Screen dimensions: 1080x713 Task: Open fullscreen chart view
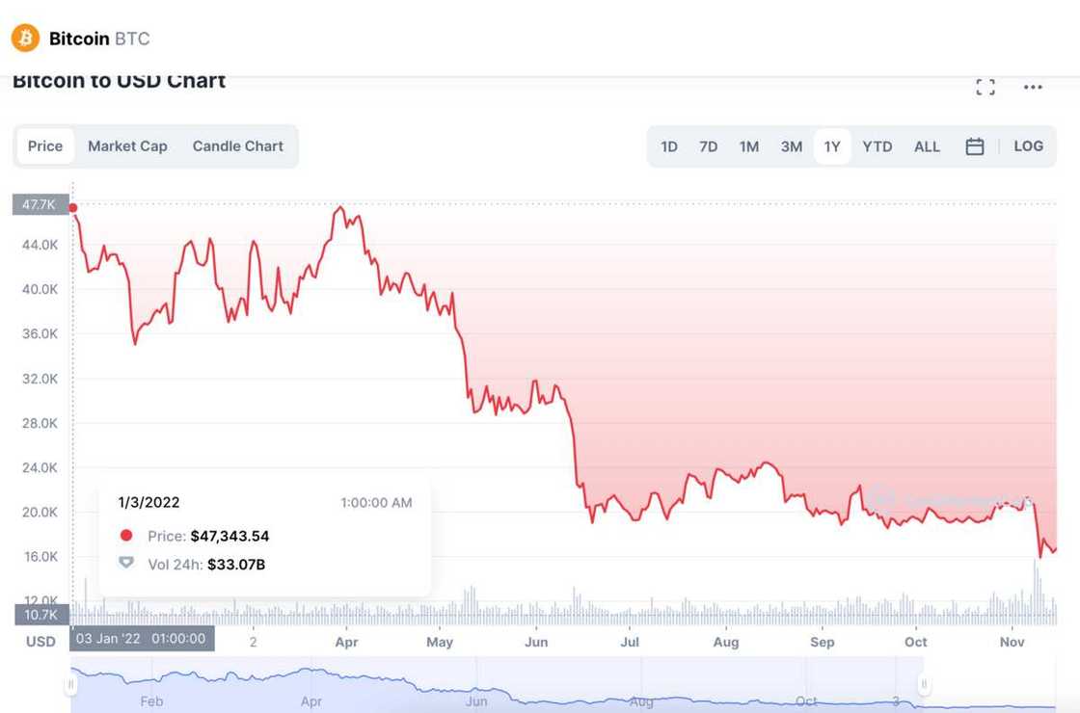click(x=985, y=88)
